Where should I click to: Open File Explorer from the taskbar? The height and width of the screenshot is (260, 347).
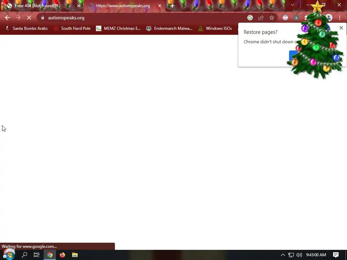pyautogui.click(x=75, y=255)
